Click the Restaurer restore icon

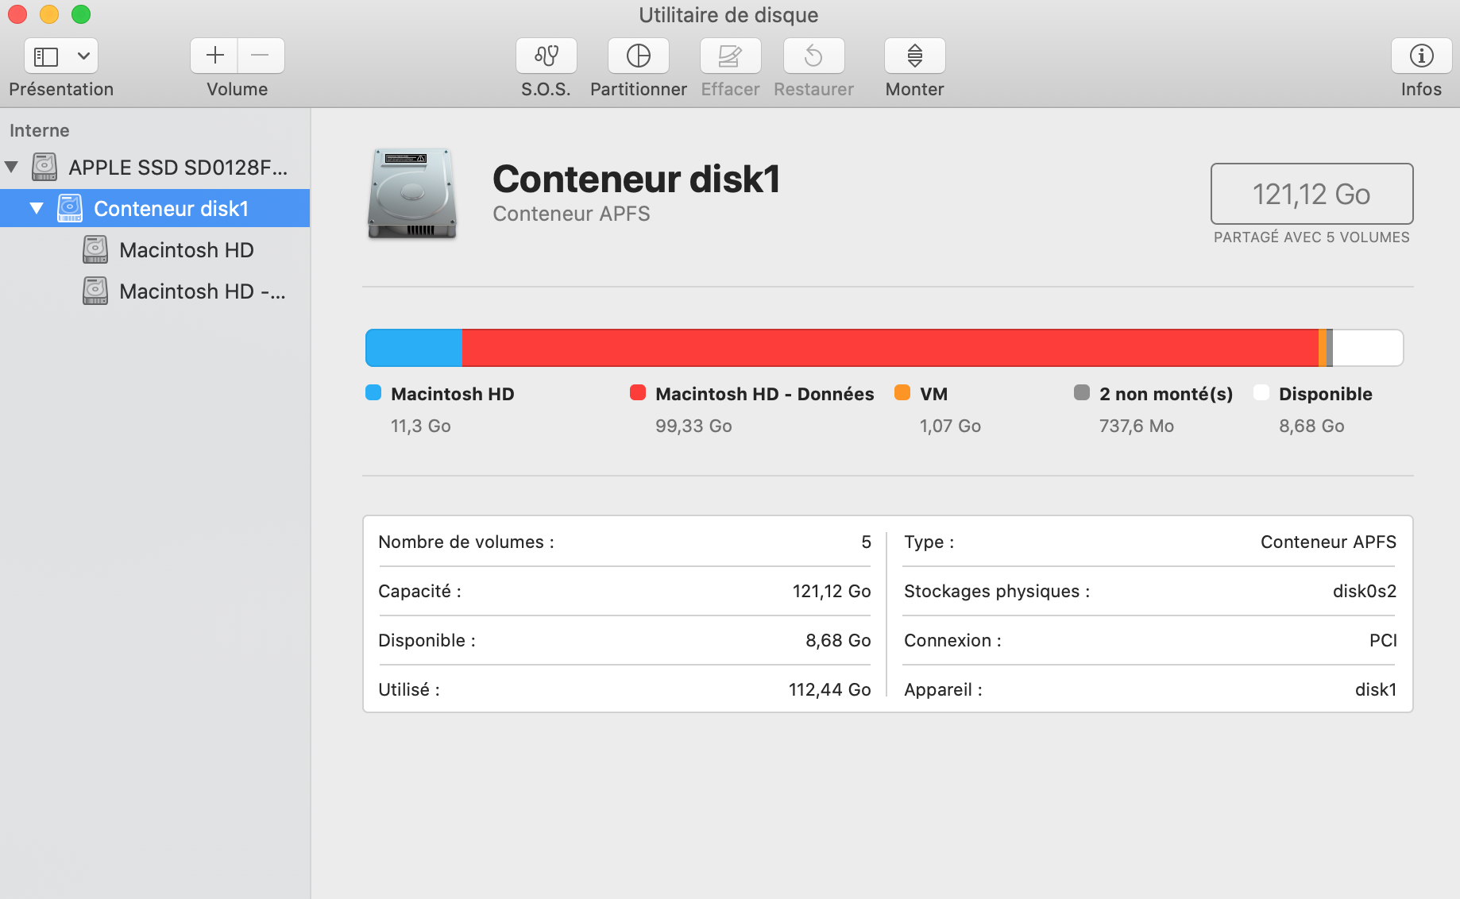tap(813, 56)
